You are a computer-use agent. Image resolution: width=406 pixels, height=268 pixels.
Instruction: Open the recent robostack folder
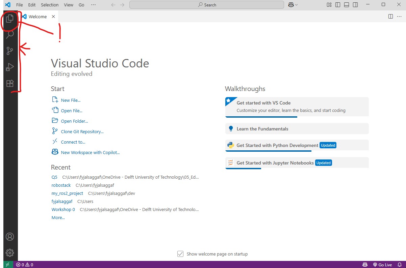(x=61, y=185)
